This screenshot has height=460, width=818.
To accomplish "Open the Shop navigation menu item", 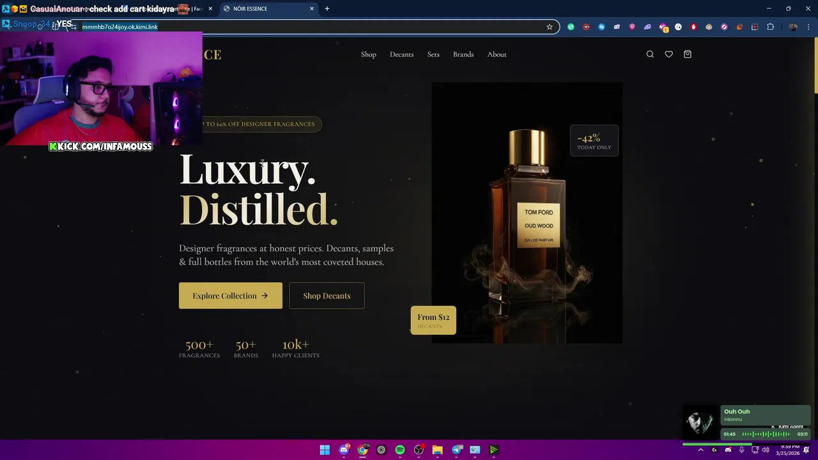I will point(369,54).
